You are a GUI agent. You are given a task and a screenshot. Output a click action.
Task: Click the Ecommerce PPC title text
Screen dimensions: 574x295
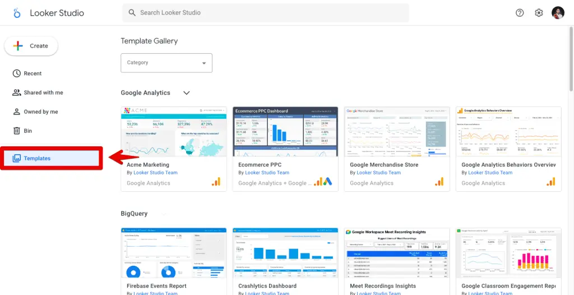tap(259, 164)
